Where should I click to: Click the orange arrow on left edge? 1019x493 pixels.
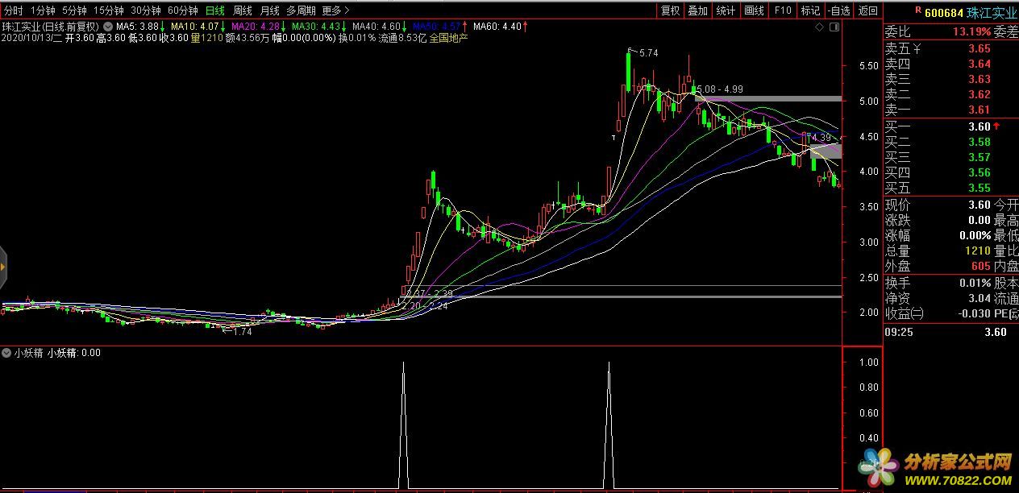click(3, 266)
